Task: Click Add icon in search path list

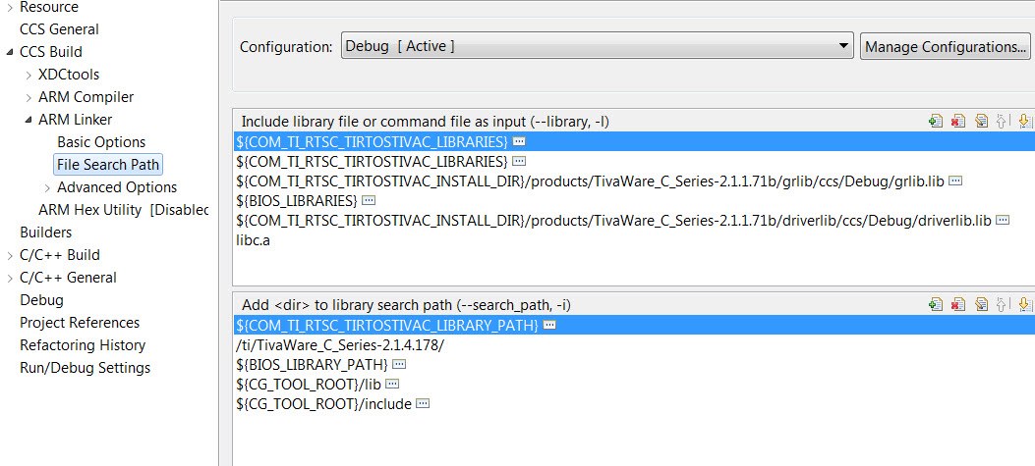Action: click(x=935, y=304)
